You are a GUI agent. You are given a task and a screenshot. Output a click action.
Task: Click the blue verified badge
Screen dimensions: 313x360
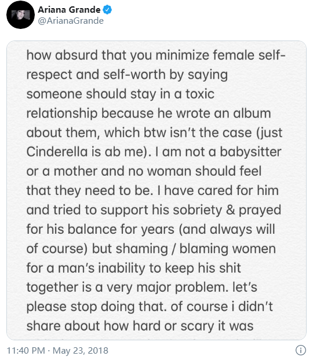click(x=107, y=10)
